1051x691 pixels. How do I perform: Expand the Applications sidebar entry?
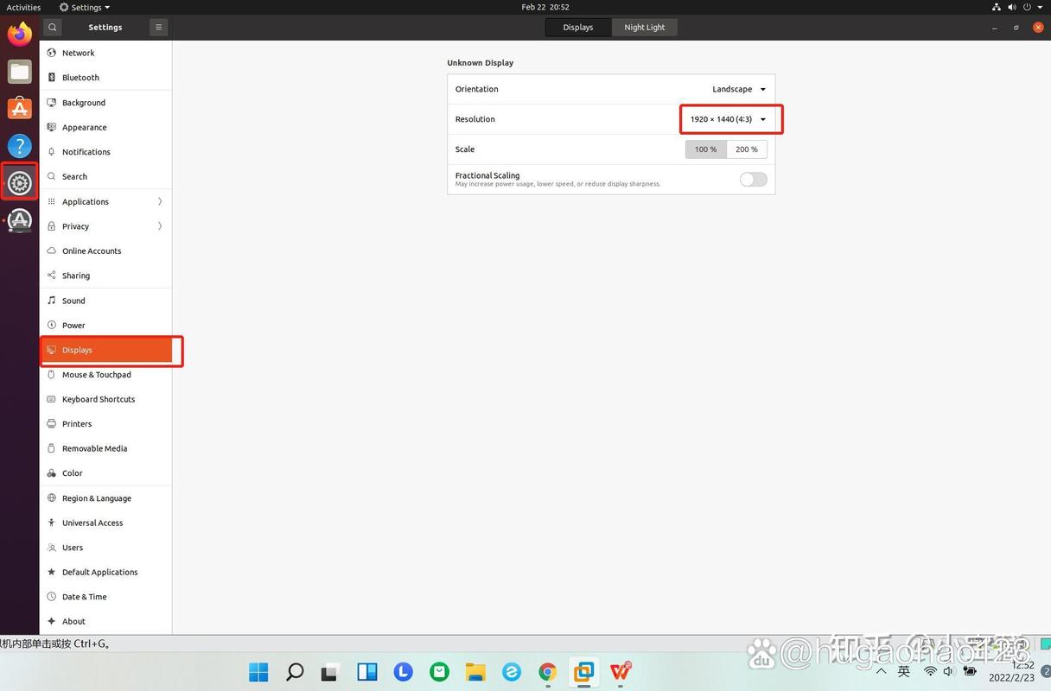pyautogui.click(x=105, y=201)
